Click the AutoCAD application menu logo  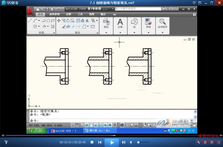30,11
